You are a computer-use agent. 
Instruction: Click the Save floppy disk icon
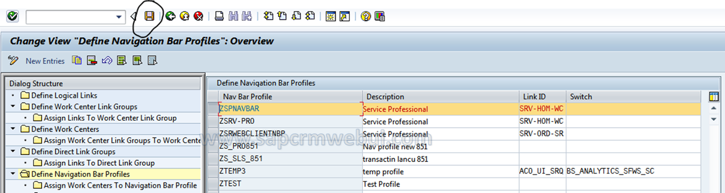(x=149, y=16)
